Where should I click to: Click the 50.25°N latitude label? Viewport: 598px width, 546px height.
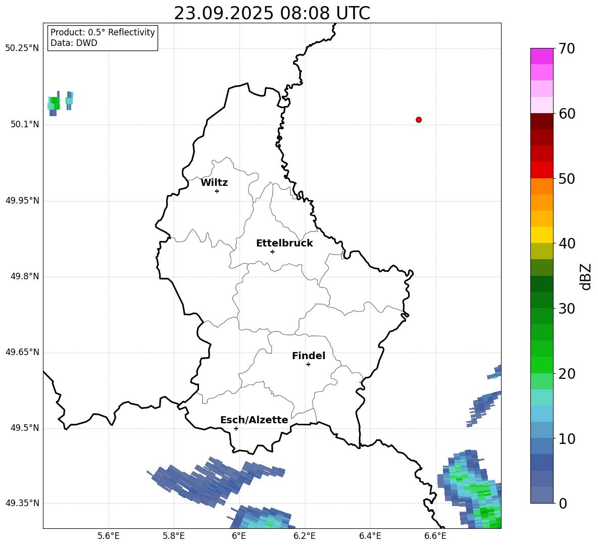click(22, 48)
